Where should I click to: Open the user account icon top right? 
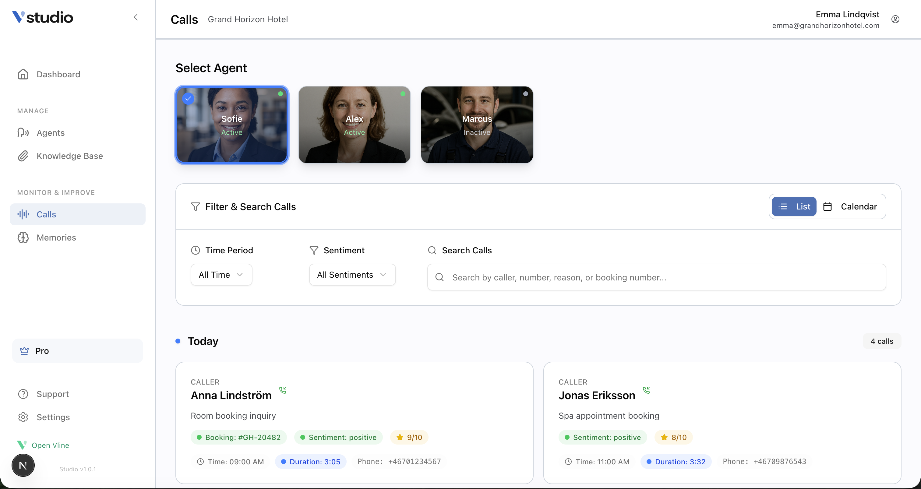pyautogui.click(x=895, y=19)
